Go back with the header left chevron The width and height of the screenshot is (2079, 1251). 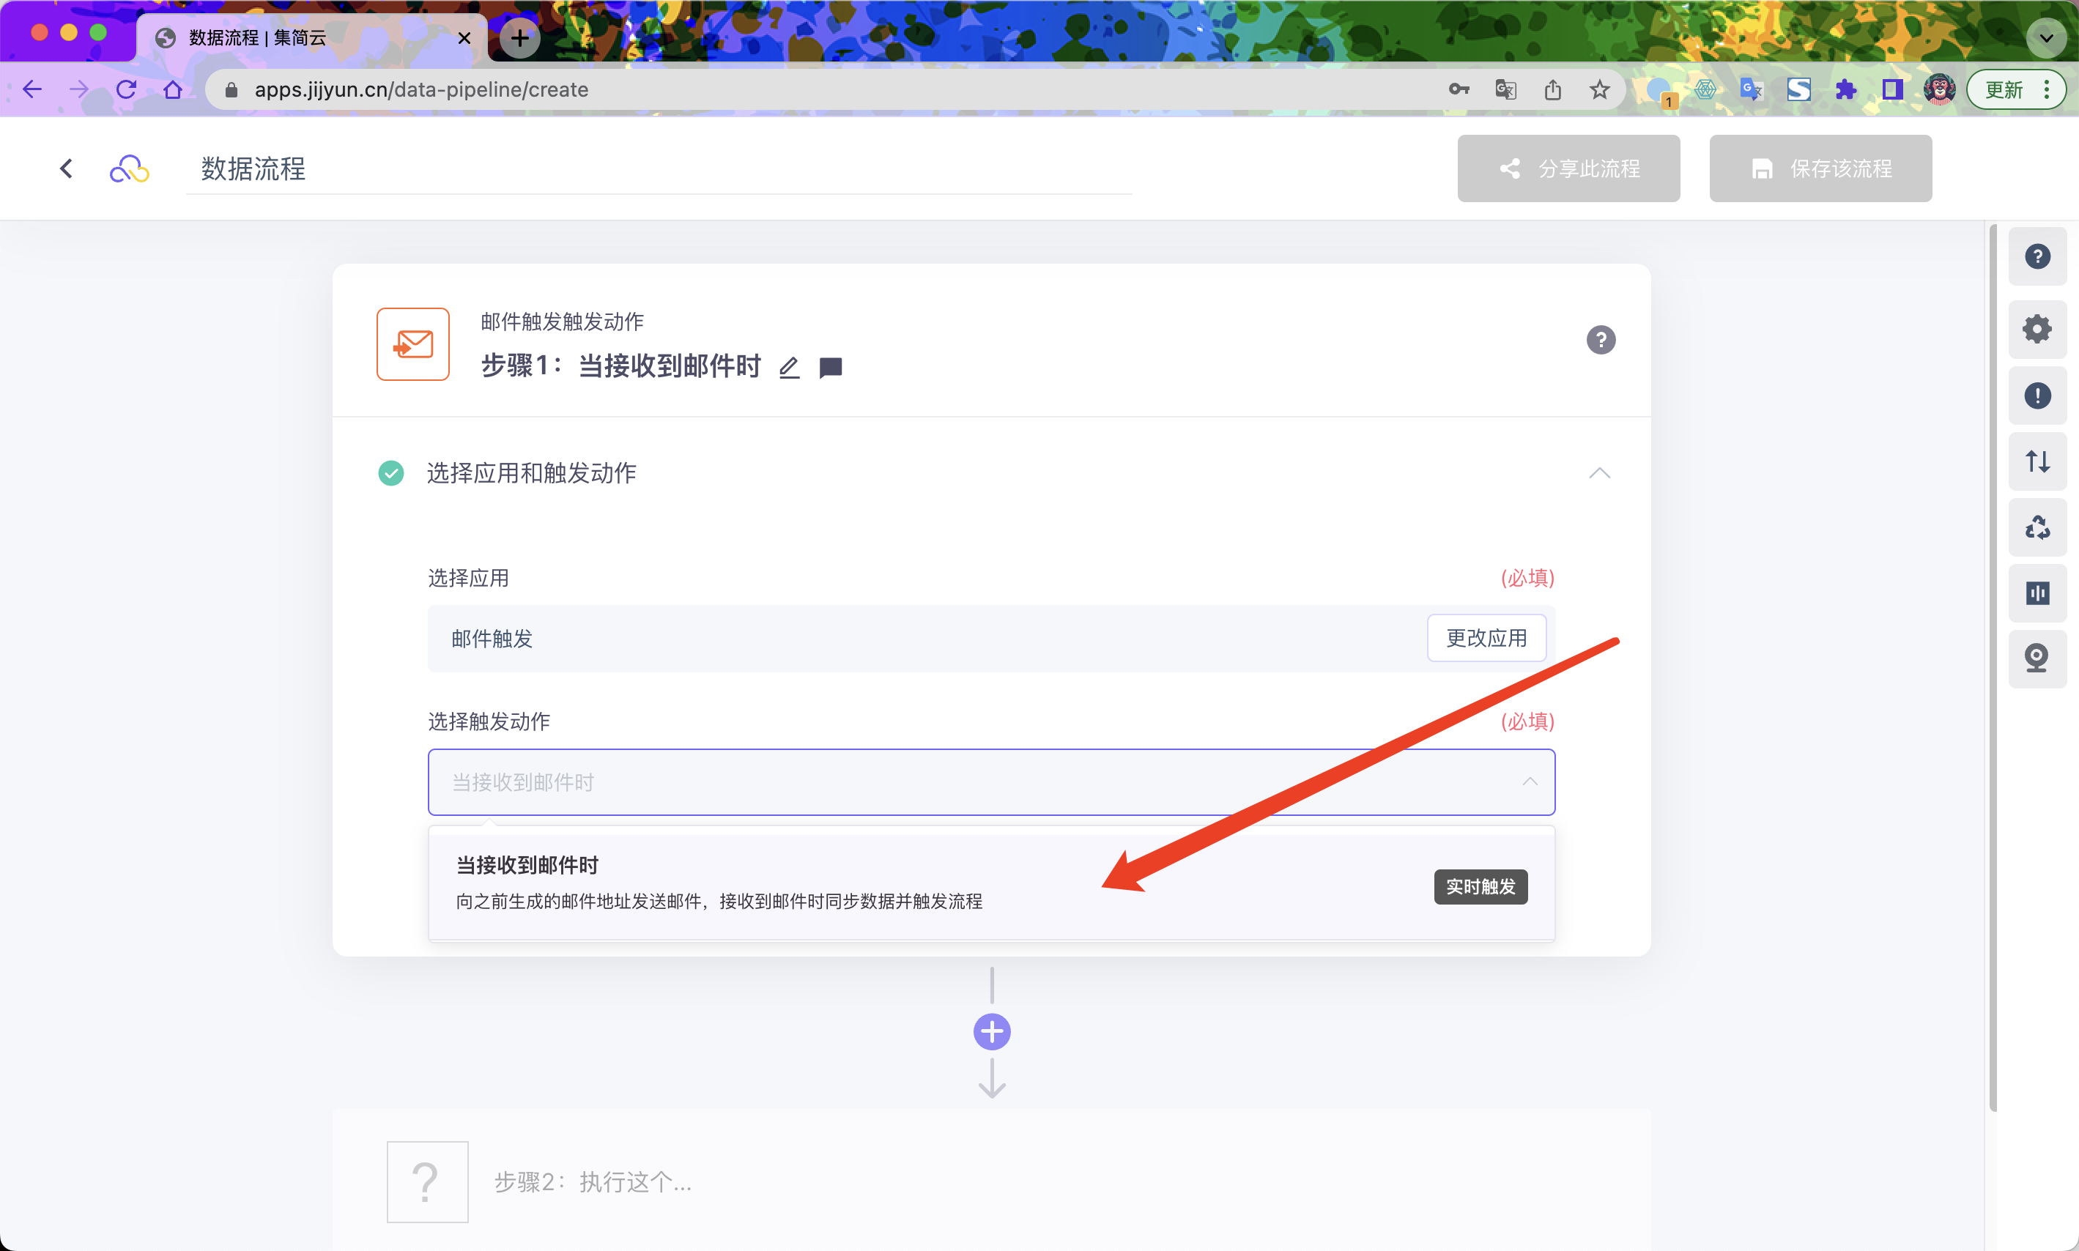click(x=67, y=168)
